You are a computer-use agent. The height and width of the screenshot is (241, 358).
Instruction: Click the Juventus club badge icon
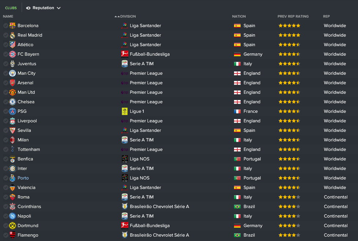tap(12, 64)
